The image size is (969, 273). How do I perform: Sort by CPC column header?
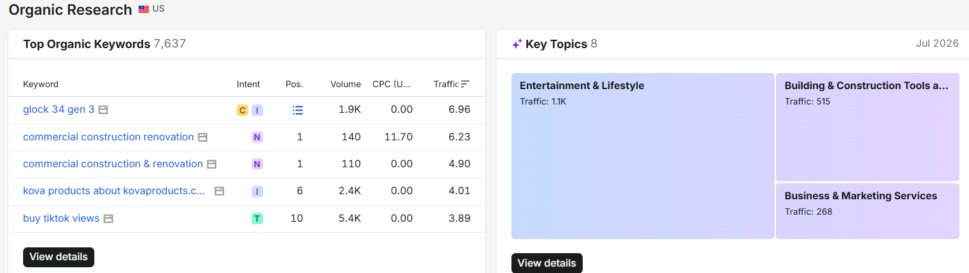click(391, 84)
